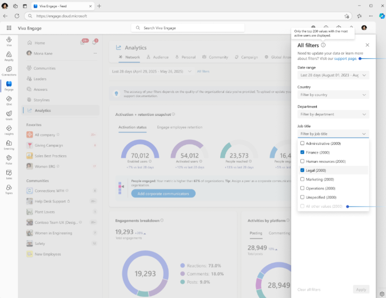Open Learning in the left rail
386x298 pixels.
click(9, 145)
